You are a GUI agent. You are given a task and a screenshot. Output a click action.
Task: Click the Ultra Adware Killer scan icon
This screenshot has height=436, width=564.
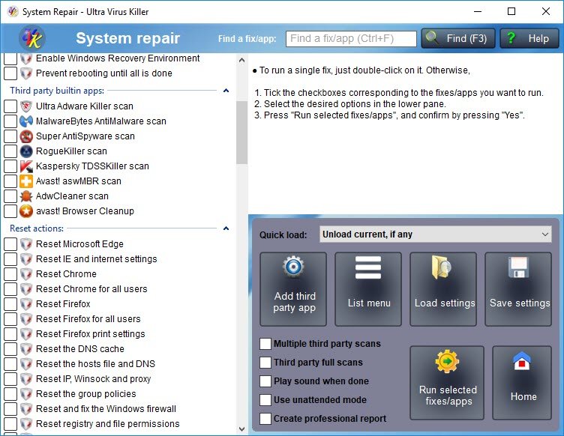(26, 106)
